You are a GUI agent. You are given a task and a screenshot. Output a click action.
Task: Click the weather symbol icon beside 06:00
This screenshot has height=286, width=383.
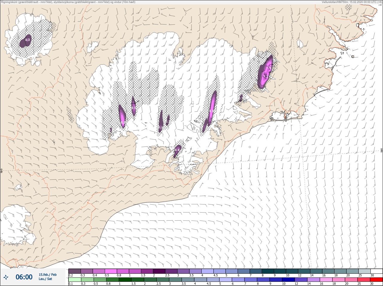pyautogui.click(x=6, y=277)
